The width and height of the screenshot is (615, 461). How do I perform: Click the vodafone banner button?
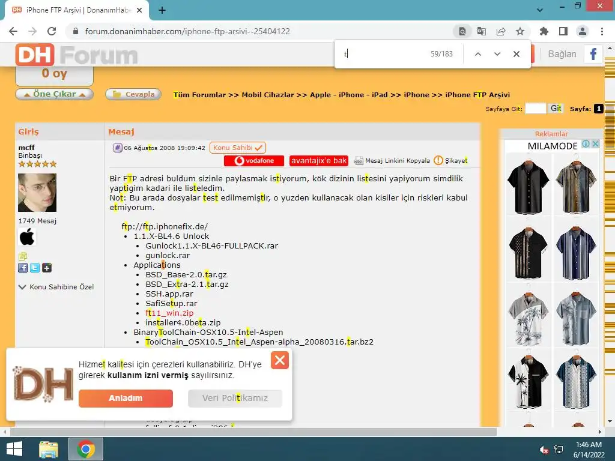pos(254,161)
